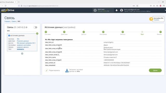Click the orange help question mark icon
This screenshot has width=166, height=93.
click(151, 19)
